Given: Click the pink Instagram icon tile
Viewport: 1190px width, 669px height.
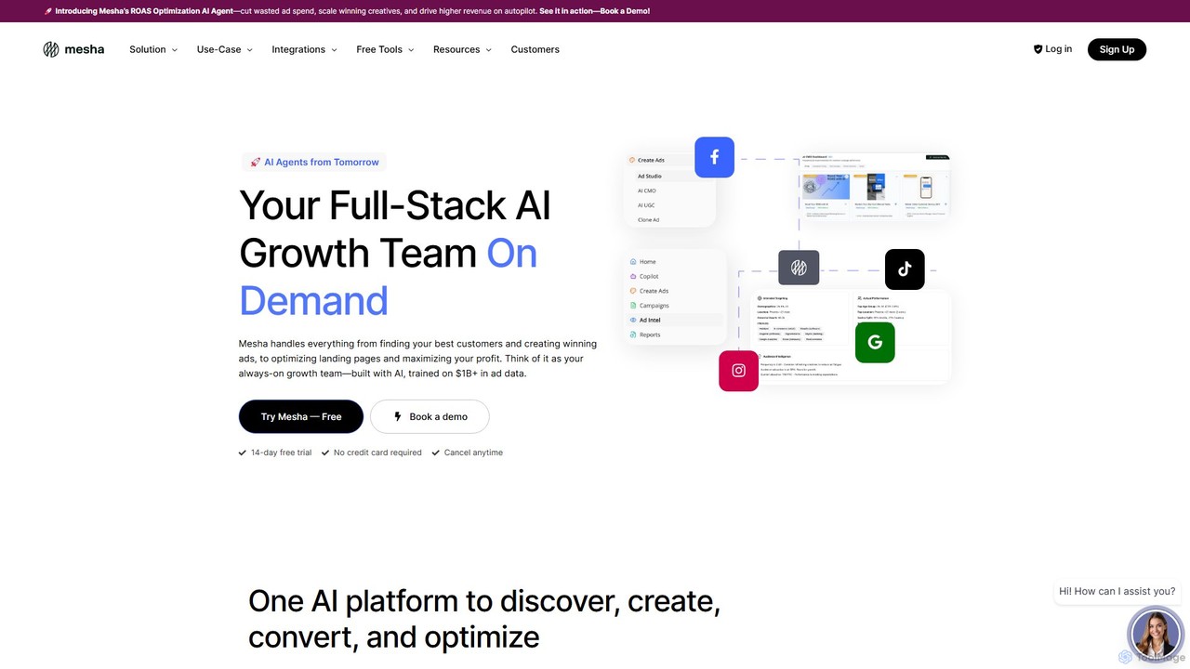Looking at the screenshot, I should (738, 371).
